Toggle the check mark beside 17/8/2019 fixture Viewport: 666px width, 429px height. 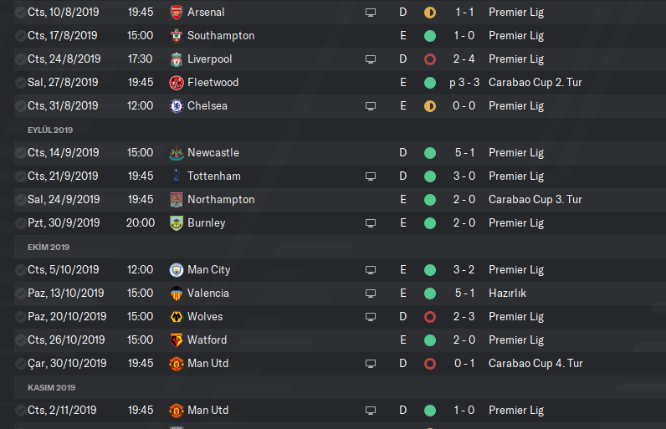point(20,36)
